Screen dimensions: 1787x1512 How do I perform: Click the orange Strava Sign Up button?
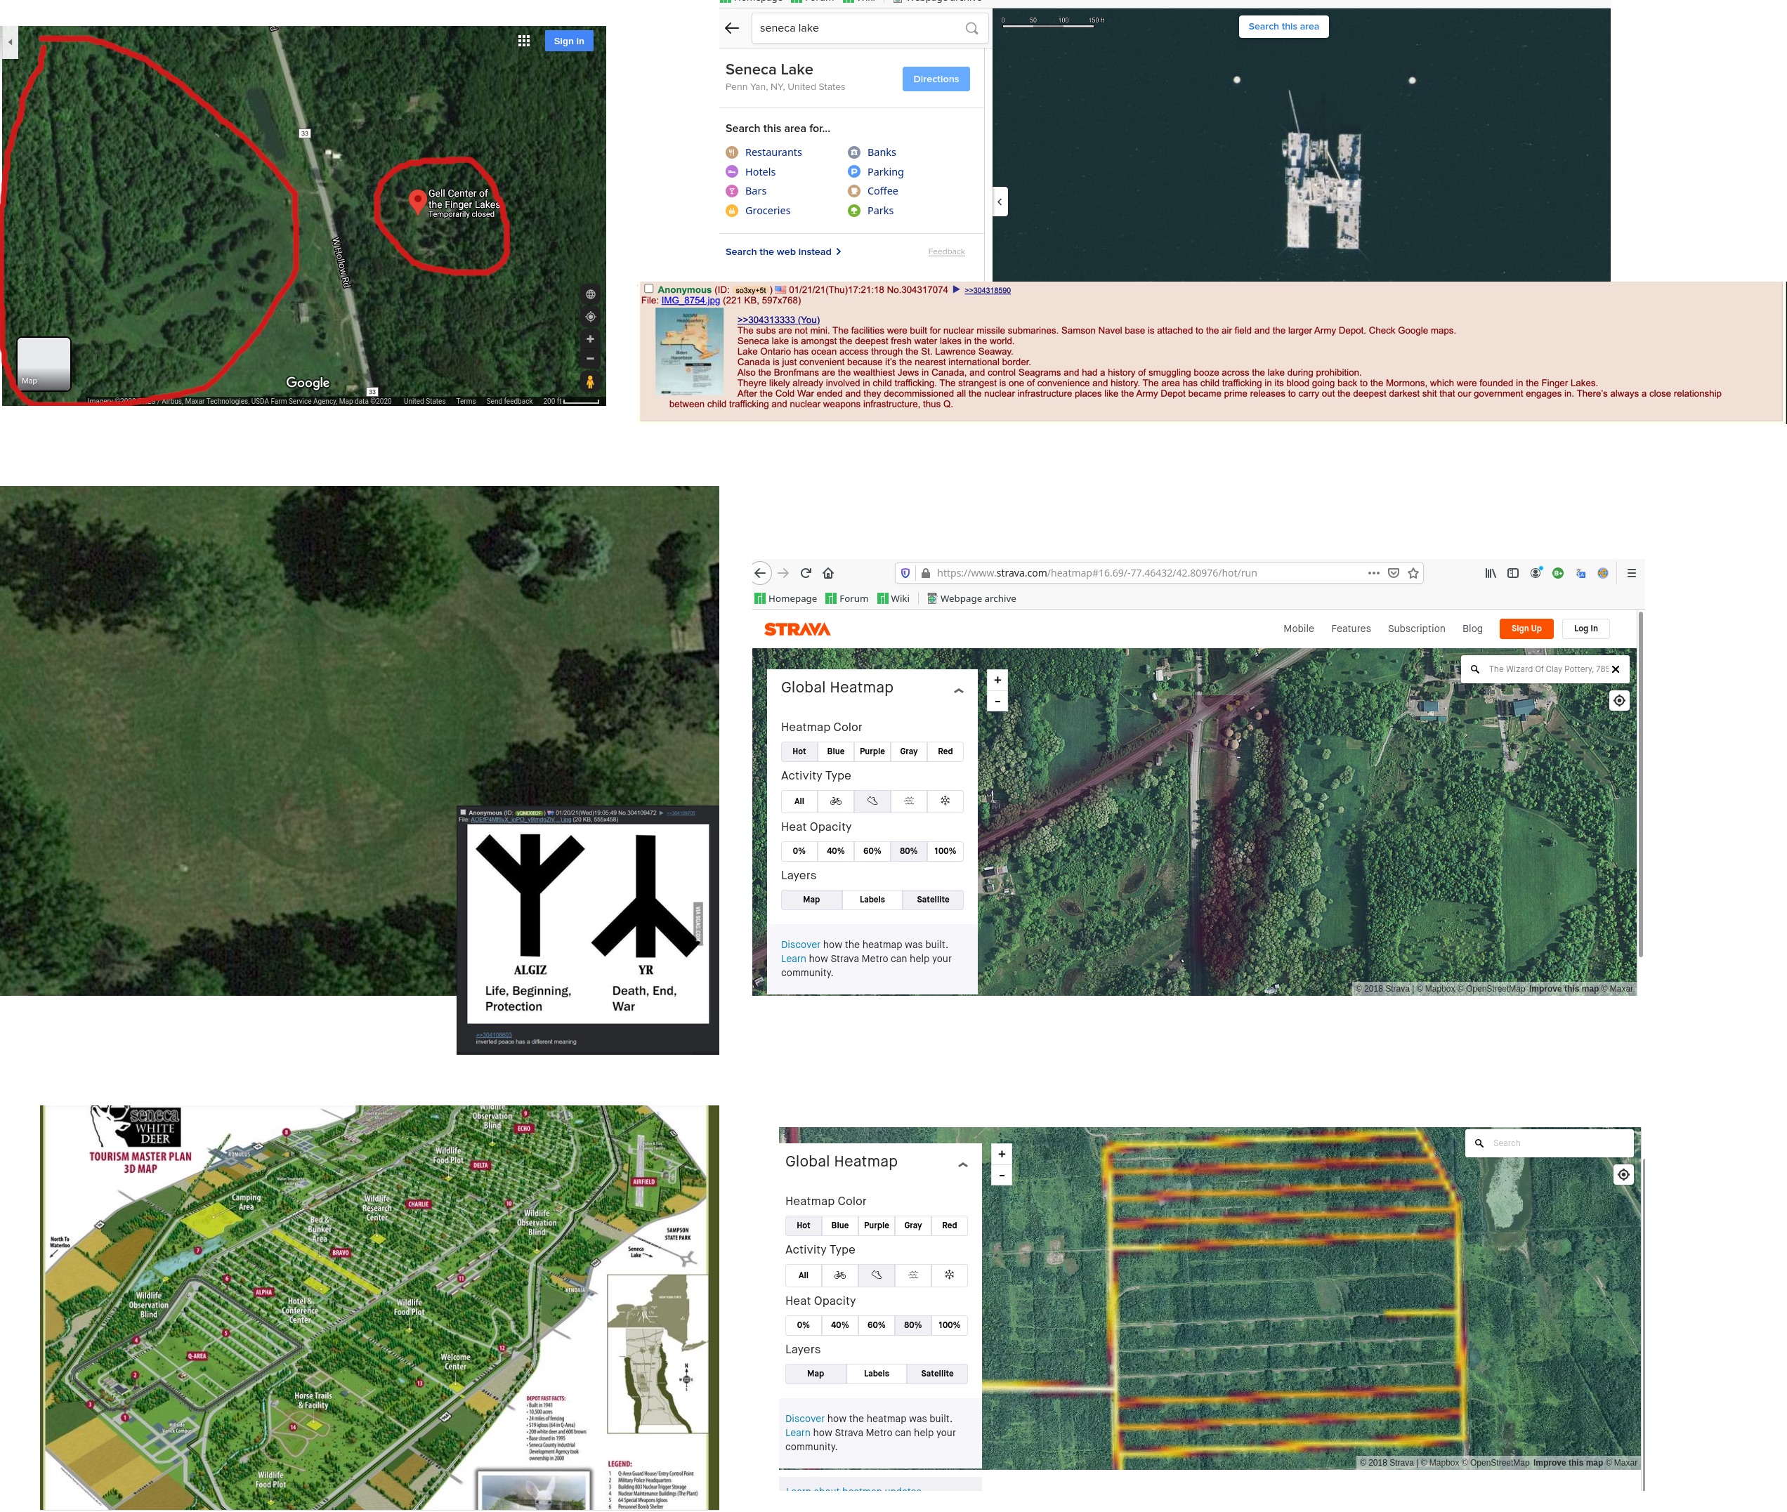1526,629
